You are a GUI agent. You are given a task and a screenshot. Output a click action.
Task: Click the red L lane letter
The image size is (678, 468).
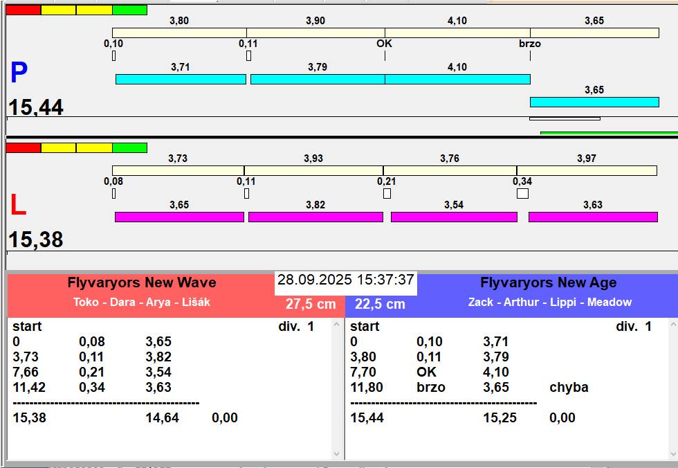18,206
